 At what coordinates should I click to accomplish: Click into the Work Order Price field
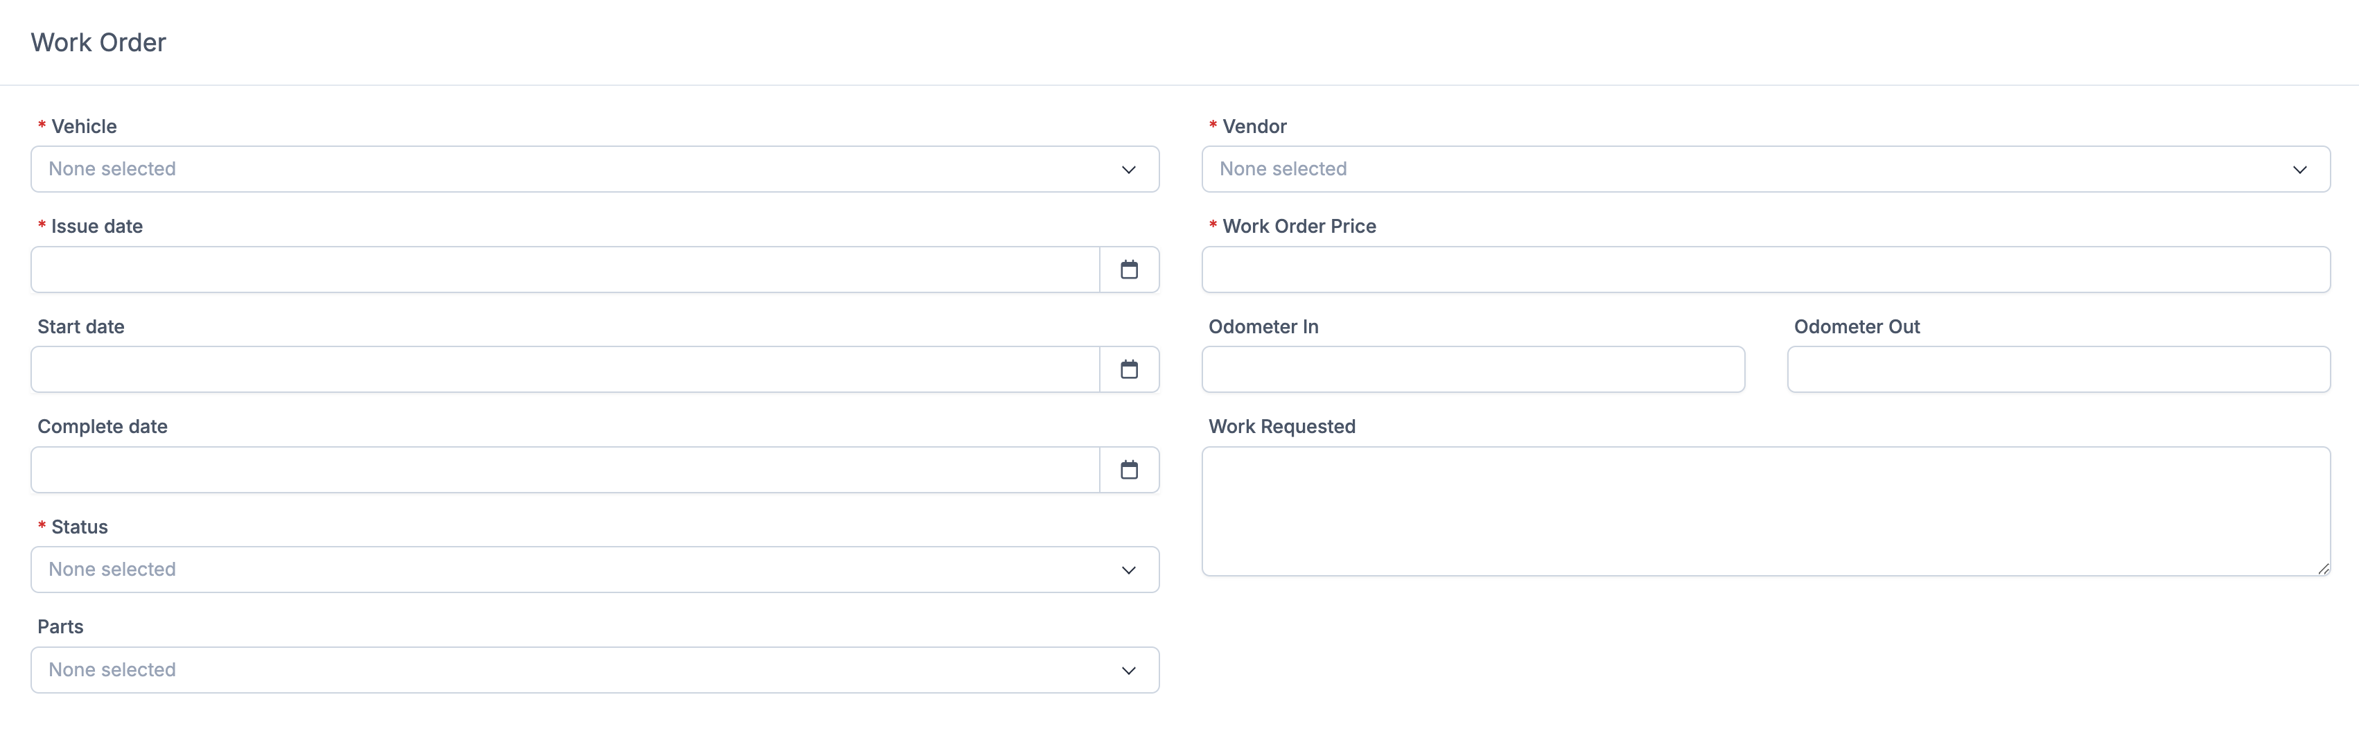pos(1766,270)
